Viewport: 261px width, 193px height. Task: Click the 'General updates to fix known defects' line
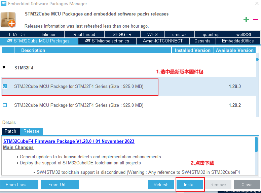point(91,157)
